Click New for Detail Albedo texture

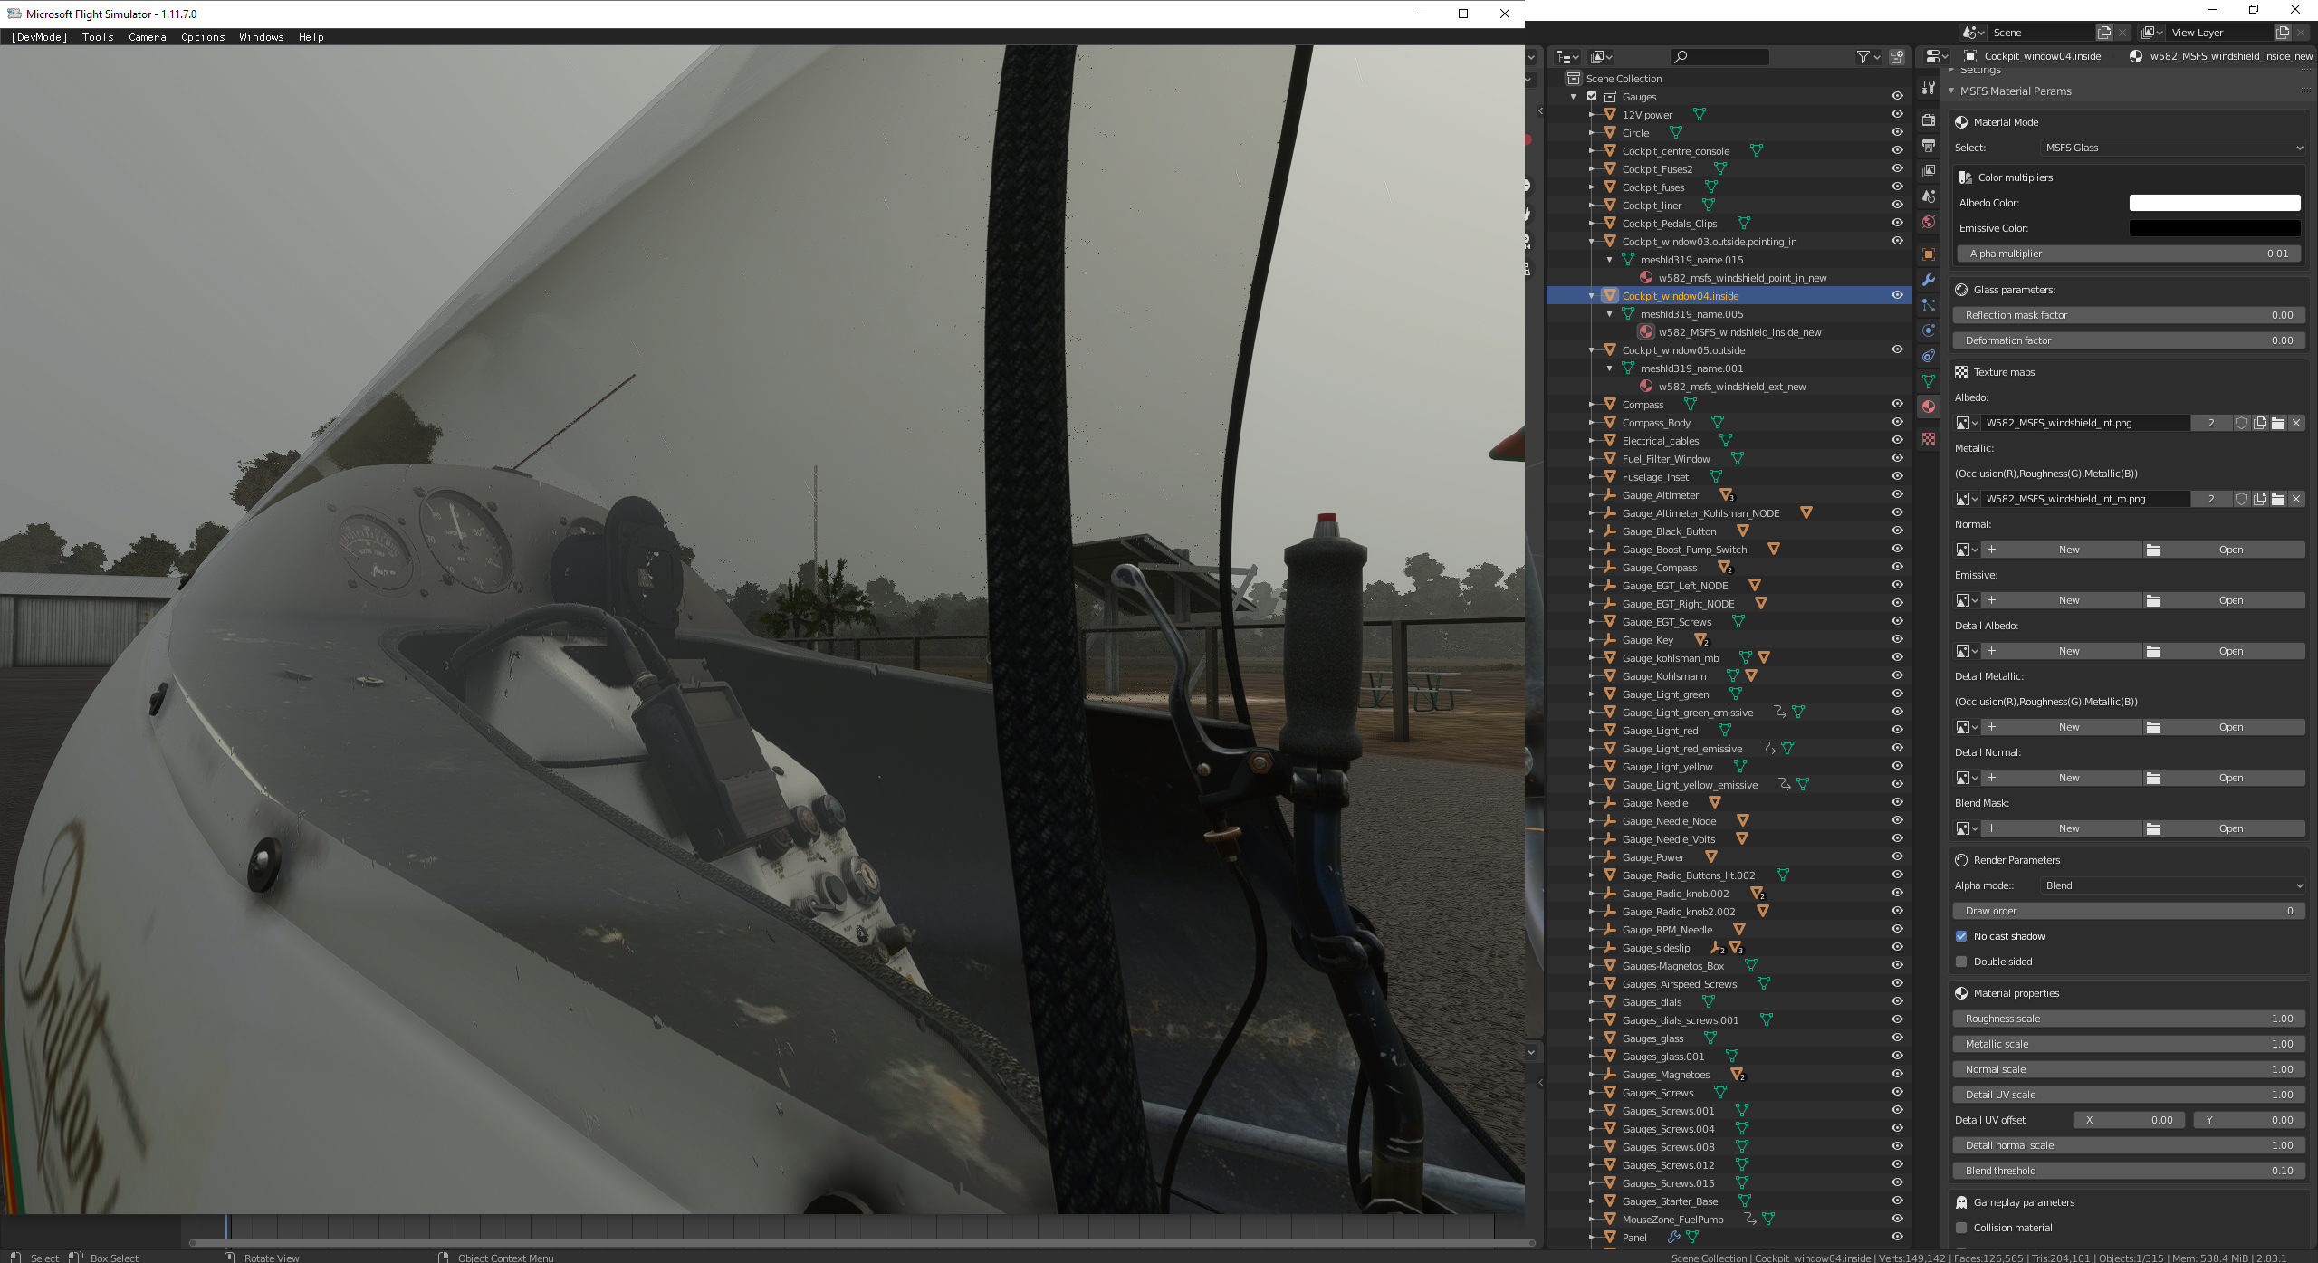pyautogui.click(x=2061, y=651)
